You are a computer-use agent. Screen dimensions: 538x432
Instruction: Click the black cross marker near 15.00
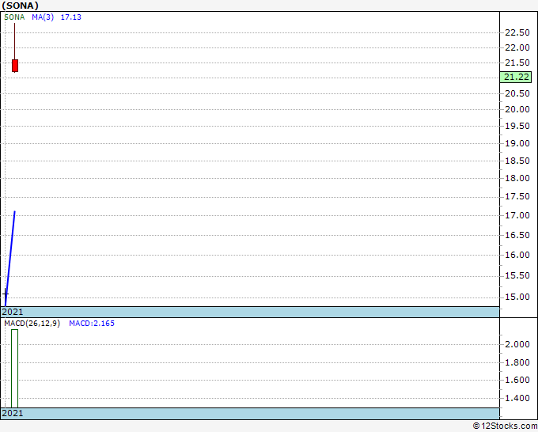(6, 294)
